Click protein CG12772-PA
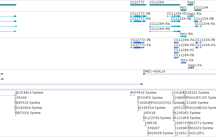The width and height of the screenshot is (216, 137). 138,48
